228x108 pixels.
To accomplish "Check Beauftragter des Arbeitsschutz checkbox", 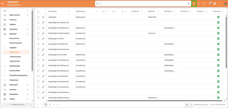I will [38, 28].
